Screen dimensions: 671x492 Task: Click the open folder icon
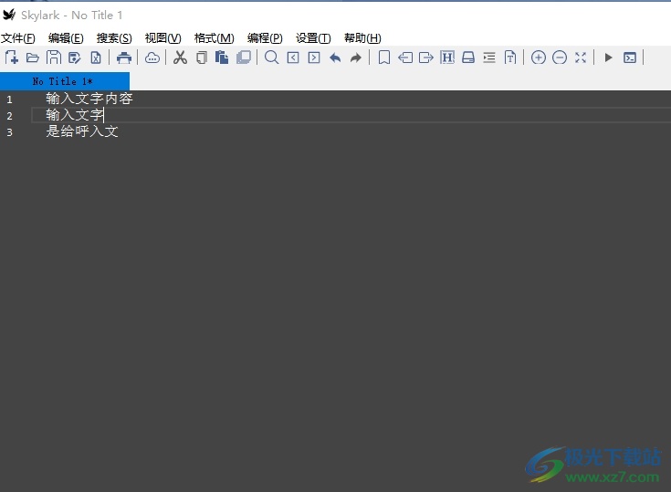tap(33, 58)
